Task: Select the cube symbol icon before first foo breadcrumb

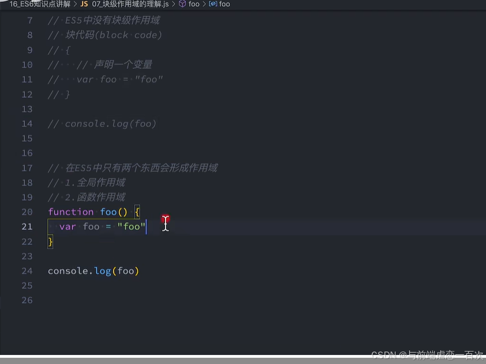Action: pyautogui.click(x=181, y=4)
